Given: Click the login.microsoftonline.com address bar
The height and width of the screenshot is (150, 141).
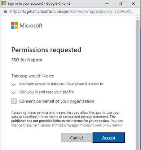Looking at the screenshot, I should pos(72,11).
